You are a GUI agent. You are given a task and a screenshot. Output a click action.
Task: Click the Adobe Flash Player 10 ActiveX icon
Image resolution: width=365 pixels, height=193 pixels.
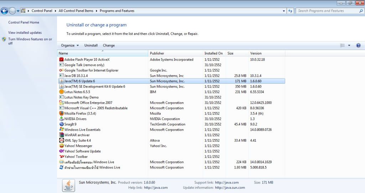click(x=61, y=60)
